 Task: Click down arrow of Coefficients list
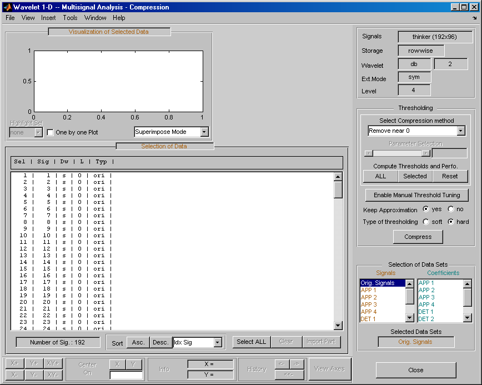467,318
